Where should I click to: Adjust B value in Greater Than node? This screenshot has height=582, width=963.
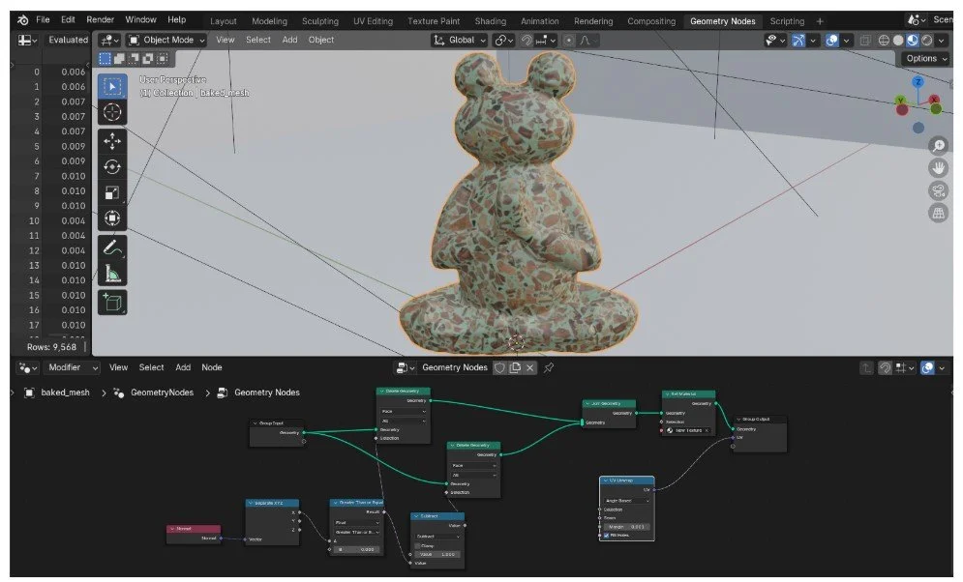tap(357, 549)
